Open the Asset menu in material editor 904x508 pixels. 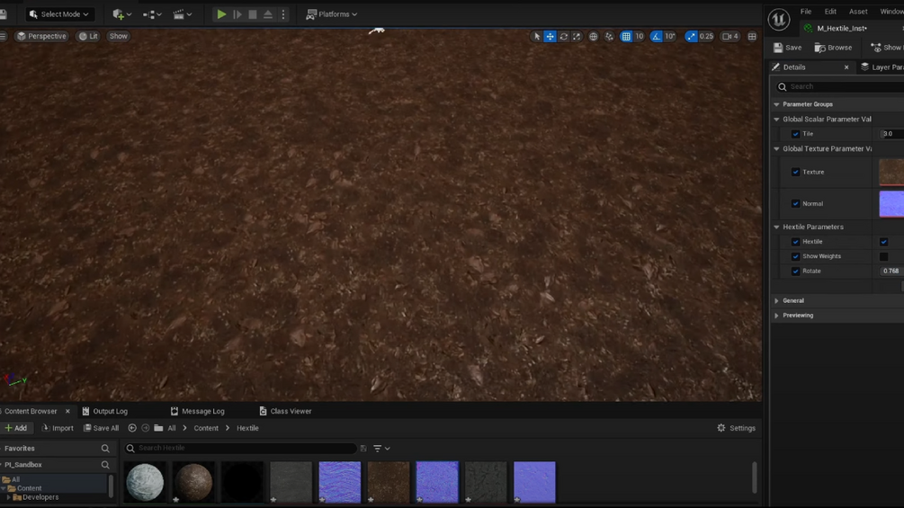(858, 12)
